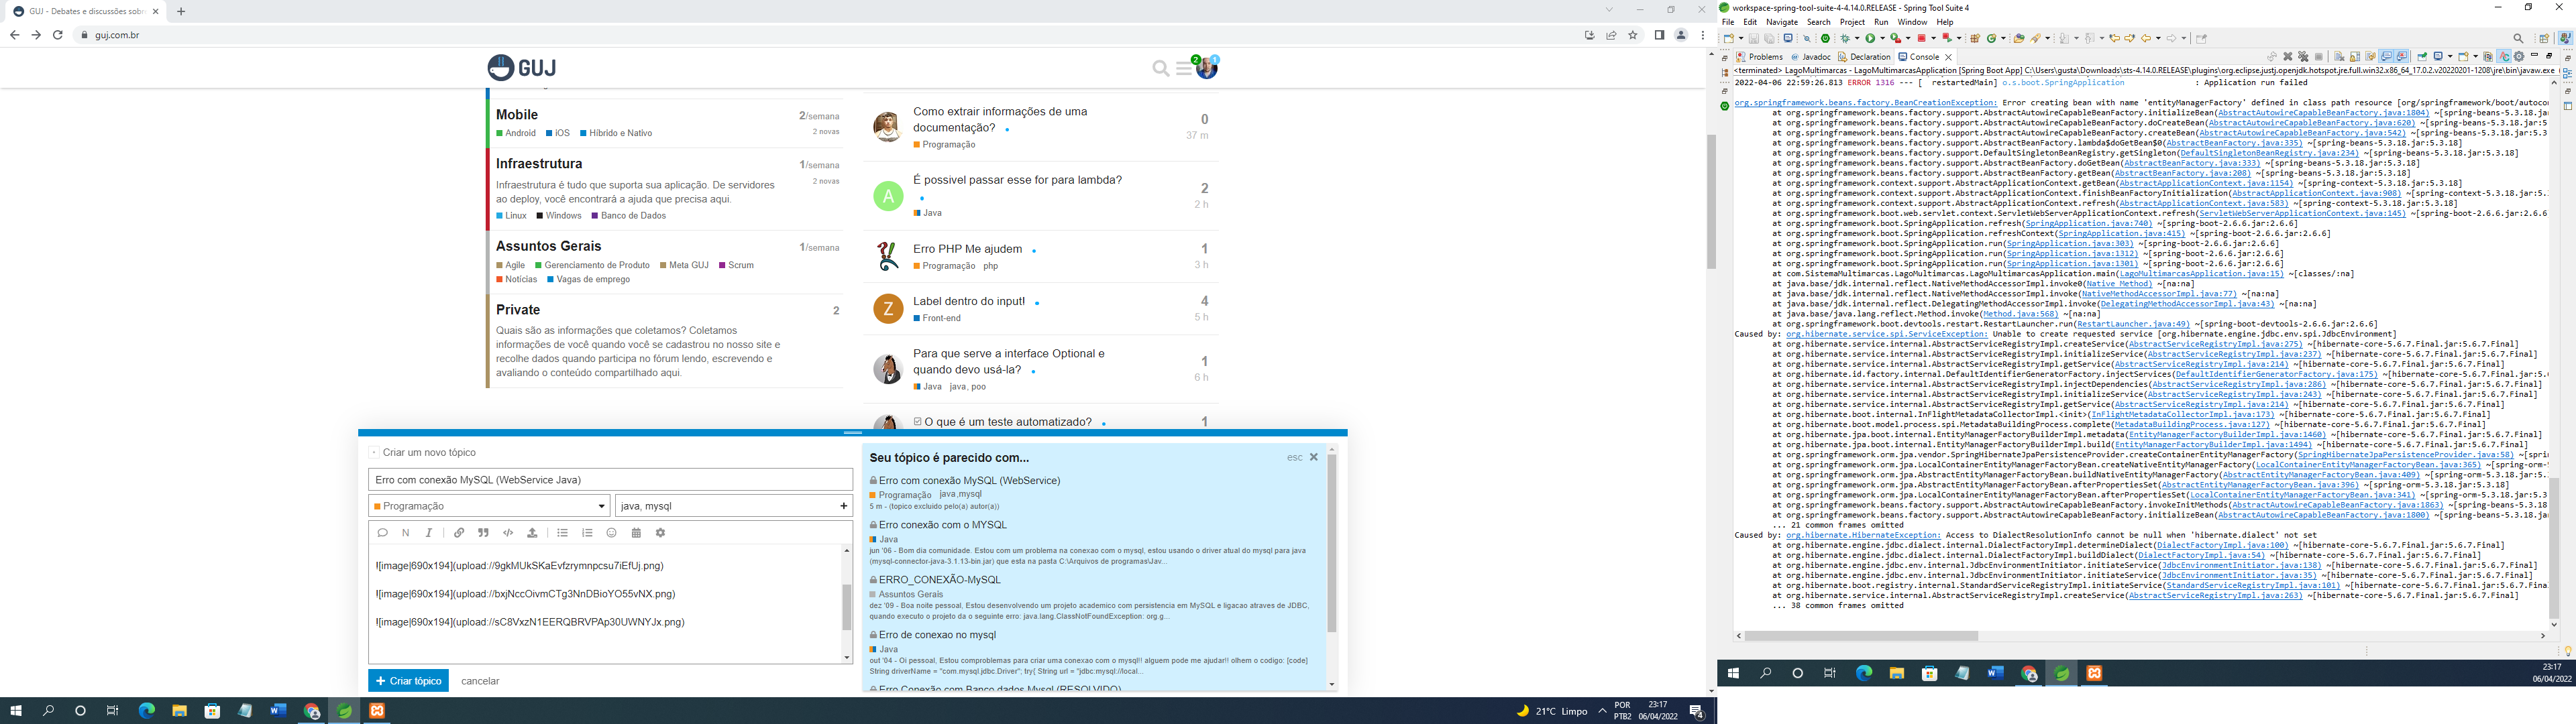Open the Programação category dropdown
2576x724 pixels.
pyautogui.click(x=490, y=506)
